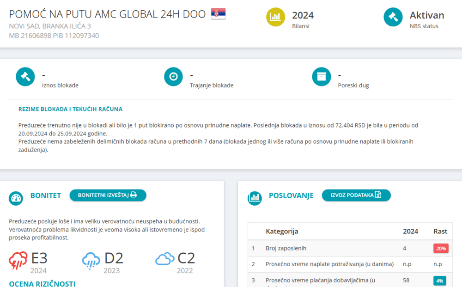462x287 pixels.
Task: Open the yellow Bilansi chart icon
Action: coord(275,17)
